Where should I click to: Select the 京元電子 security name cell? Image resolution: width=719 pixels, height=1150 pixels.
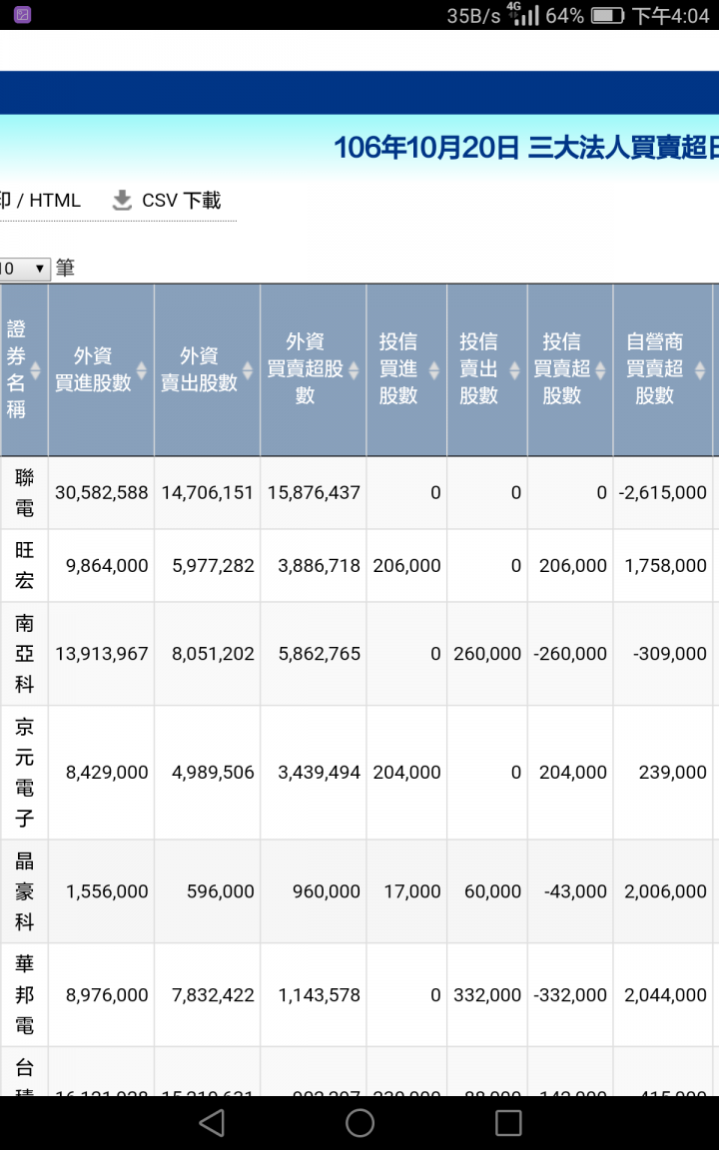click(24, 773)
